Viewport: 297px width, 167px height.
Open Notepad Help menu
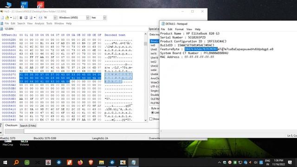pos(198,29)
